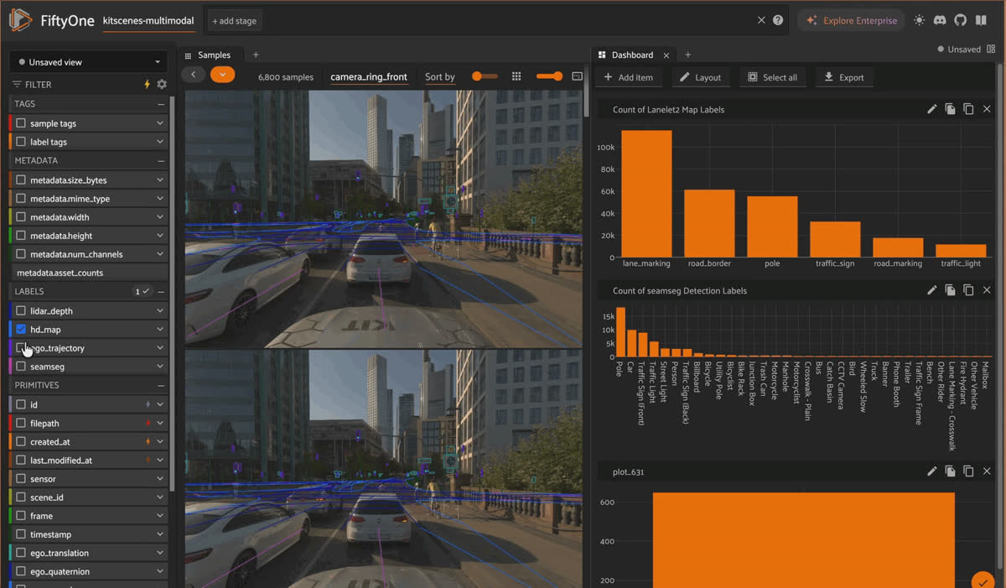
Task: Enable the ego_trajectory label checkbox
Action: click(21, 348)
